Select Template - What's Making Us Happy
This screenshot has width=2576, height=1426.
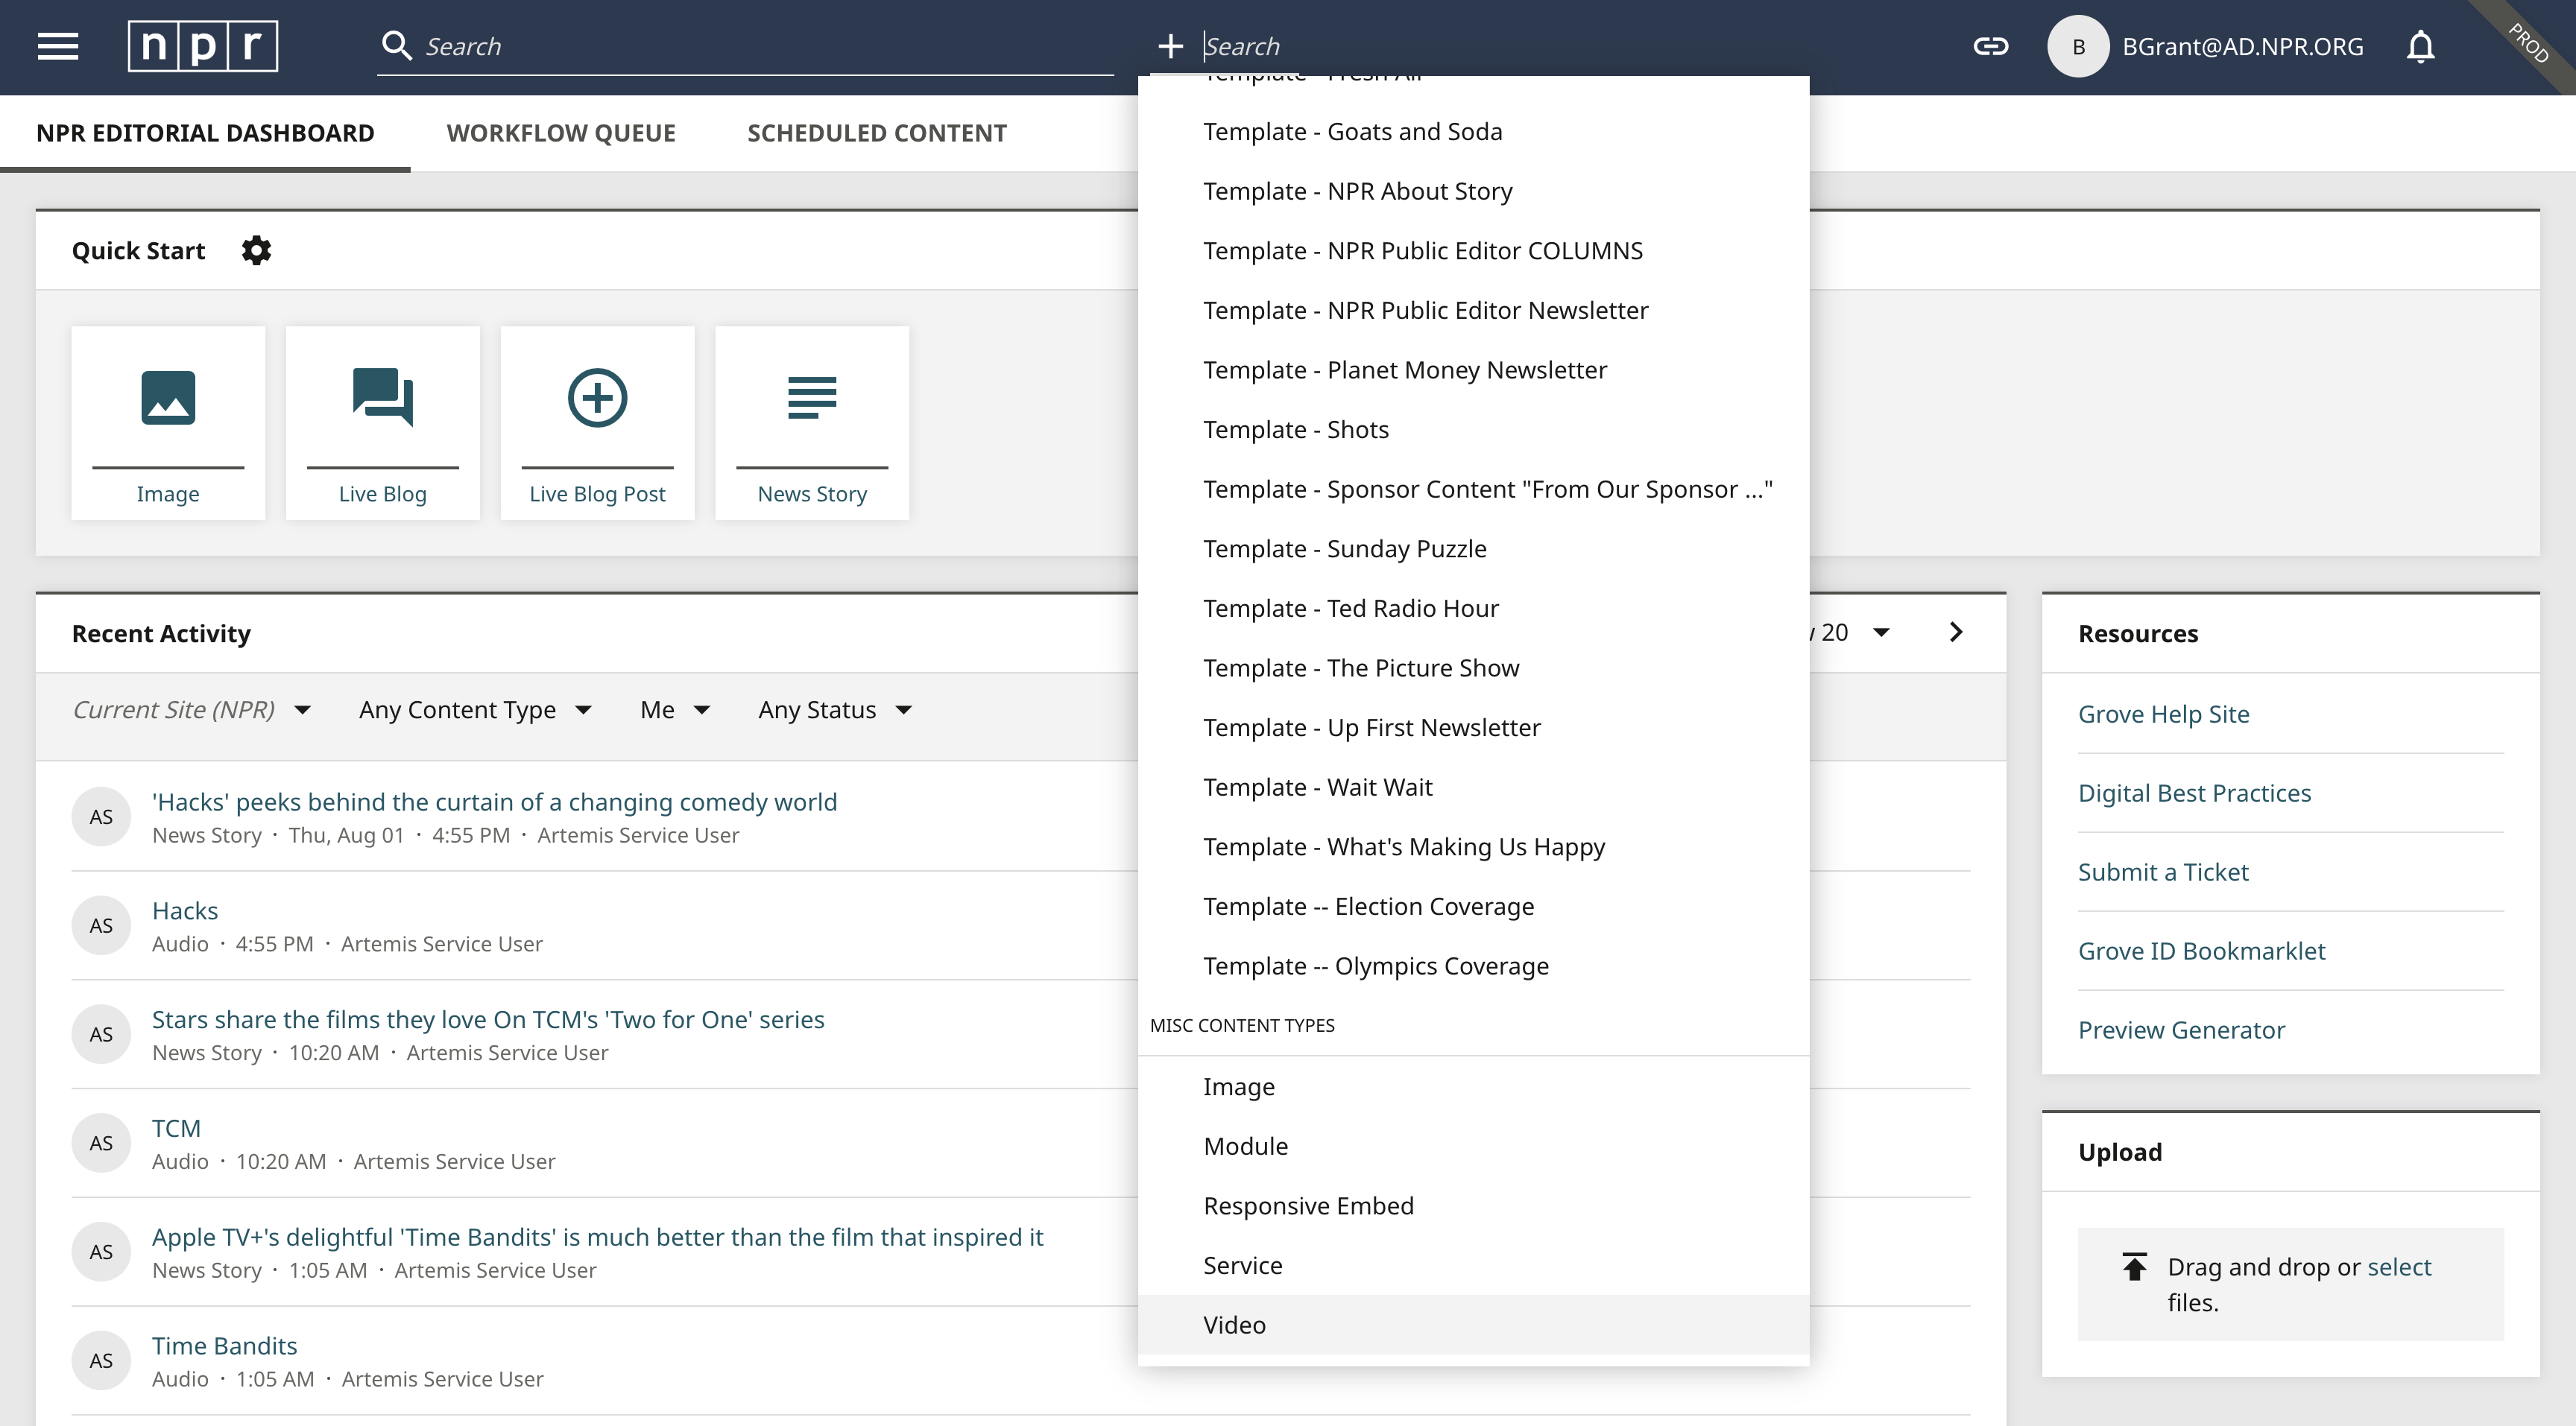coord(1473,846)
